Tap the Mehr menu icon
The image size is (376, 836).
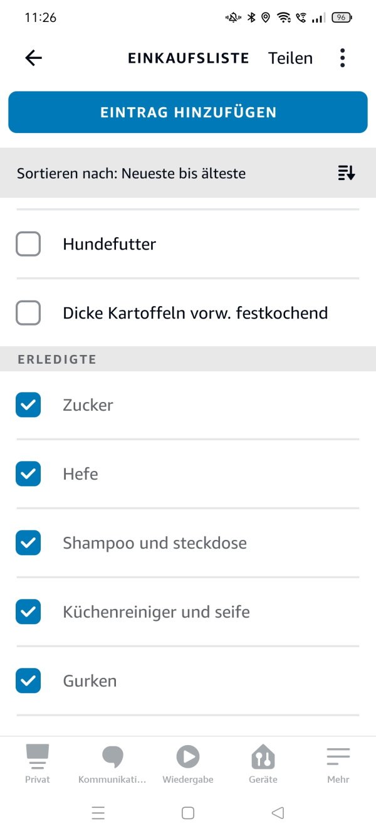click(338, 757)
